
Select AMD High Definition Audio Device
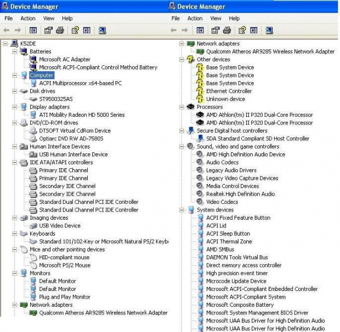tap(246, 154)
